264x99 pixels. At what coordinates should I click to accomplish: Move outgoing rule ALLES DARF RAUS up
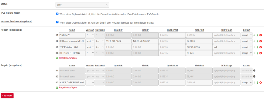click(257, 83)
